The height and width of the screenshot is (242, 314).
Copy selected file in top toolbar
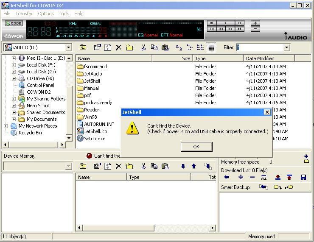coord(154,47)
